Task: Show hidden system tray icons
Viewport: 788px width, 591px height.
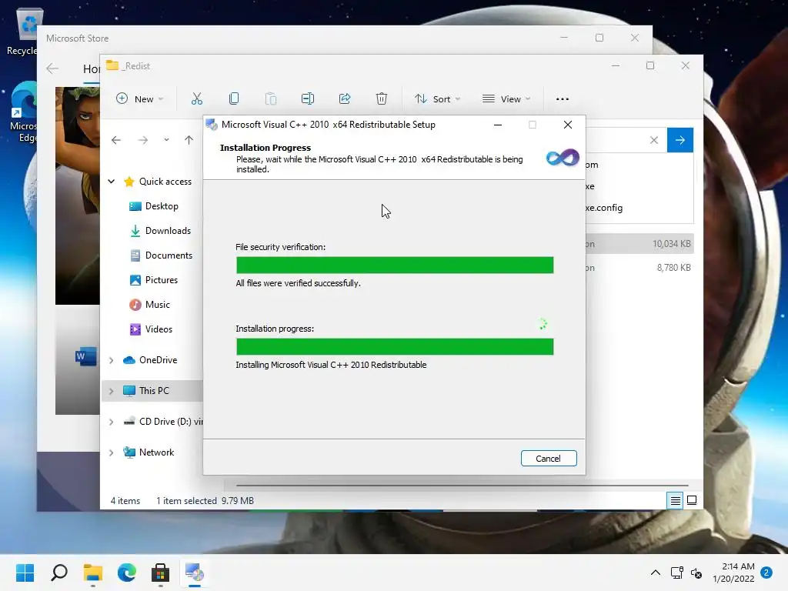Action: (x=656, y=573)
